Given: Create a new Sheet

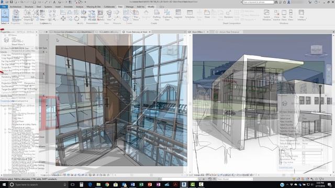Looking at the screenshot, I should point(207,14).
